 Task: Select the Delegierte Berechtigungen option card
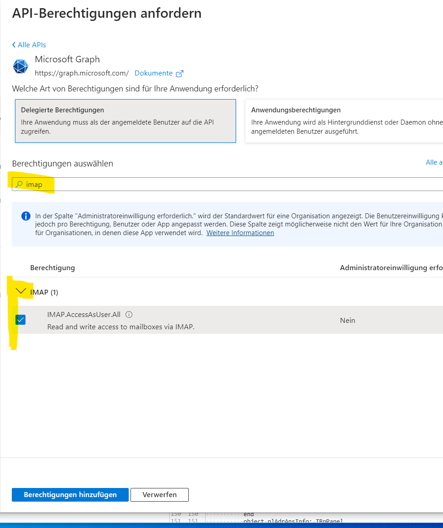point(126,121)
